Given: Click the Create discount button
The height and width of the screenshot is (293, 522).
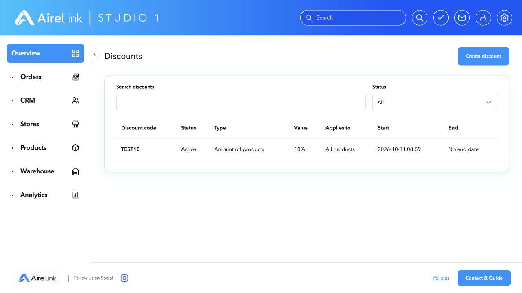Looking at the screenshot, I should [483, 56].
